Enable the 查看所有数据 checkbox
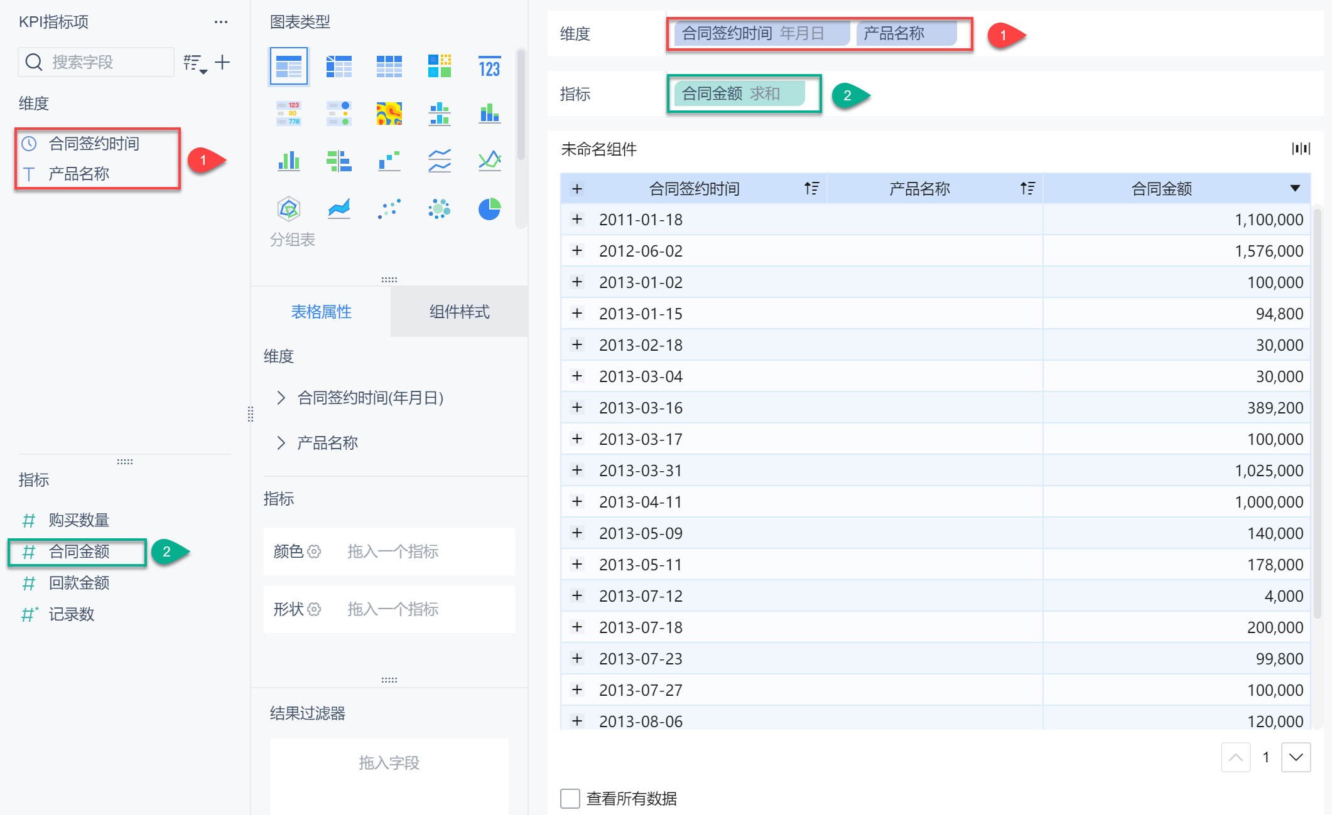This screenshot has height=815, width=1332. click(x=570, y=799)
